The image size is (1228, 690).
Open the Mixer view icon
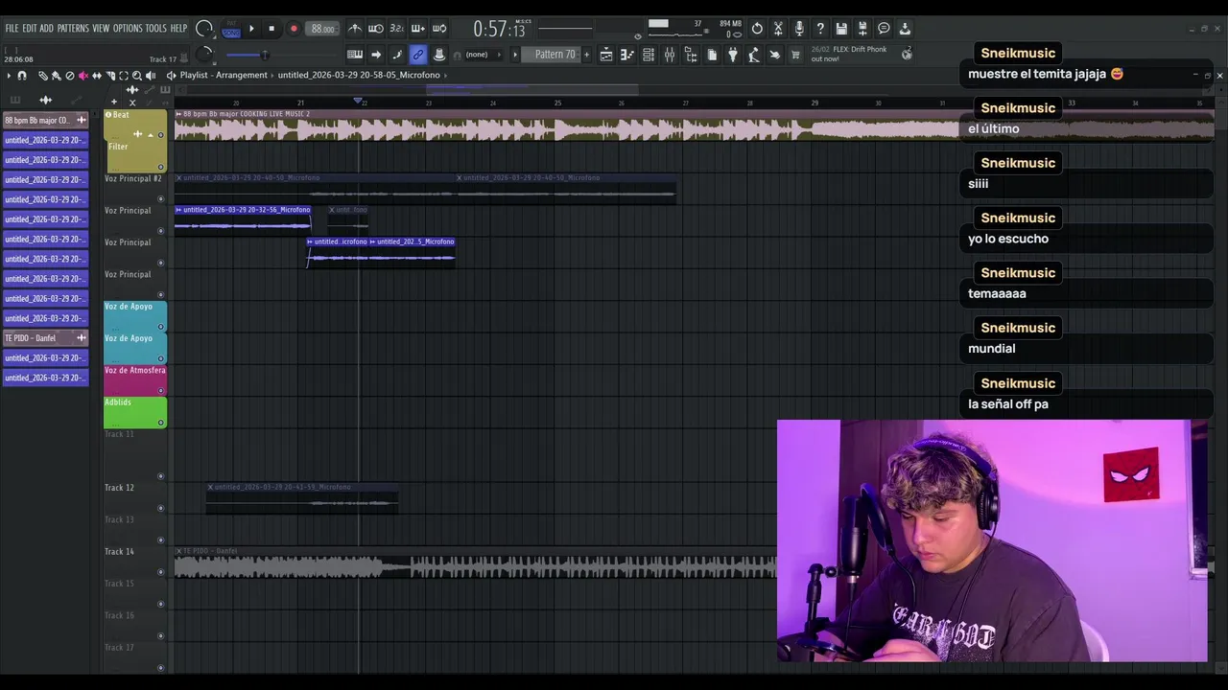670,55
